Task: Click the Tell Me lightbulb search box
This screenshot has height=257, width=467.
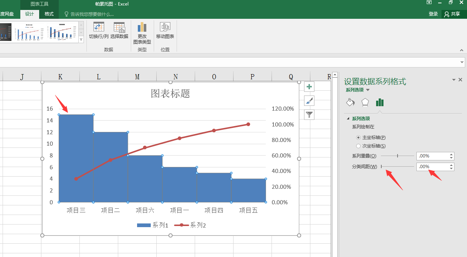Action: [89, 14]
